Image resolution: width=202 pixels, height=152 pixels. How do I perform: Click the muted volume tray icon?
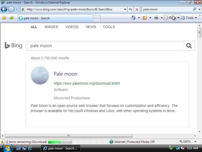pyautogui.click(x=182, y=148)
